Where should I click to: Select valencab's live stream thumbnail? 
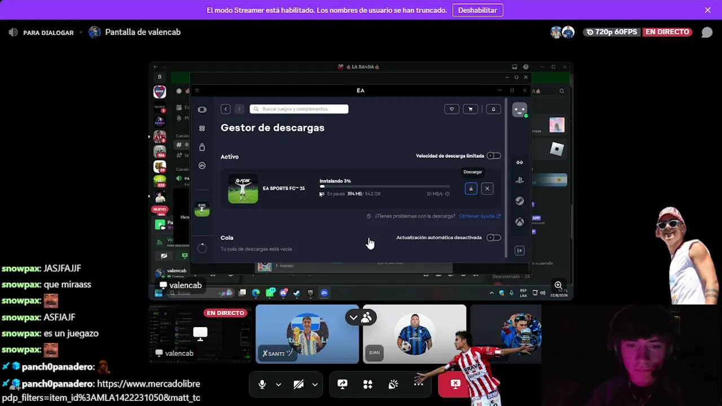200,334
